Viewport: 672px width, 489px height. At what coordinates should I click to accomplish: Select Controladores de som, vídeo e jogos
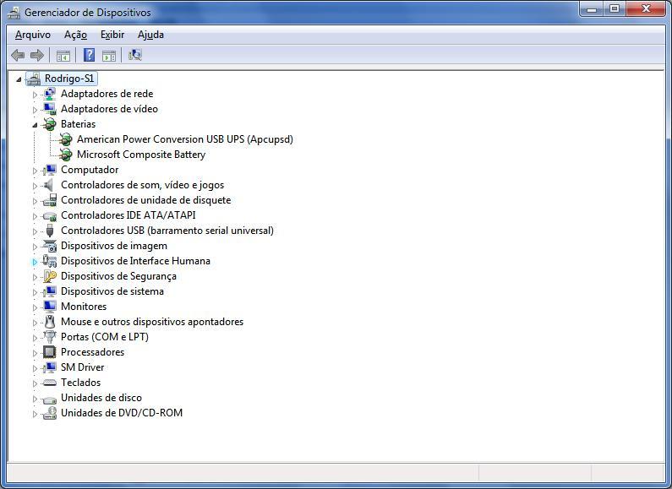tap(142, 185)
